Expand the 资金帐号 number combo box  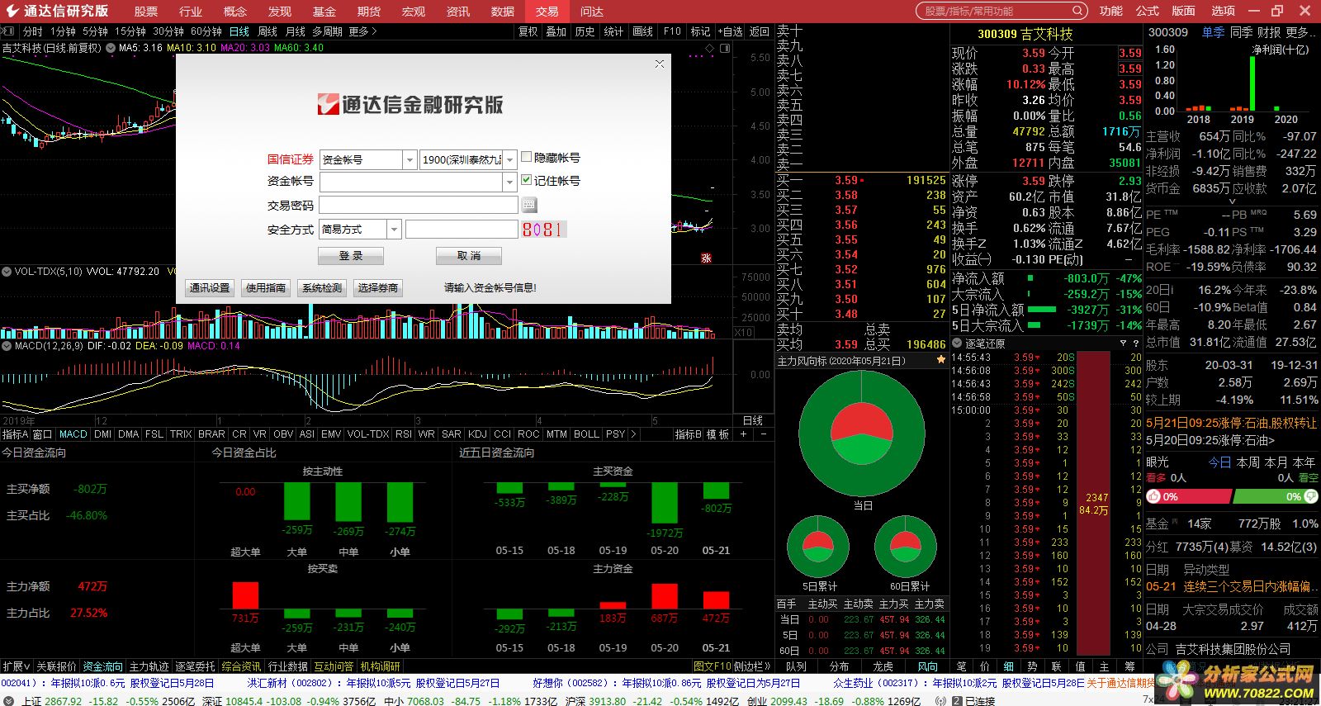click(x=509, y=182)
